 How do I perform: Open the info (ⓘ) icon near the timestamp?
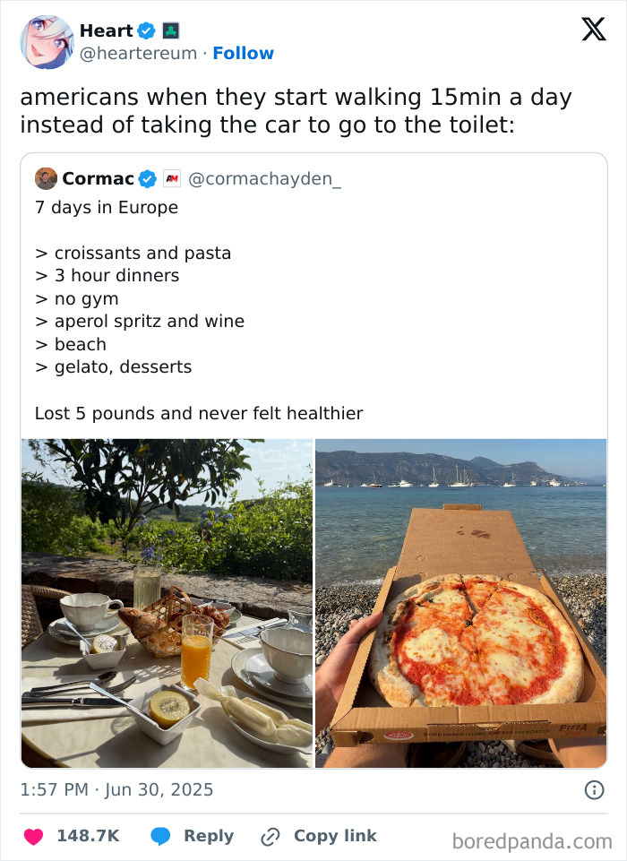point(597,789)
